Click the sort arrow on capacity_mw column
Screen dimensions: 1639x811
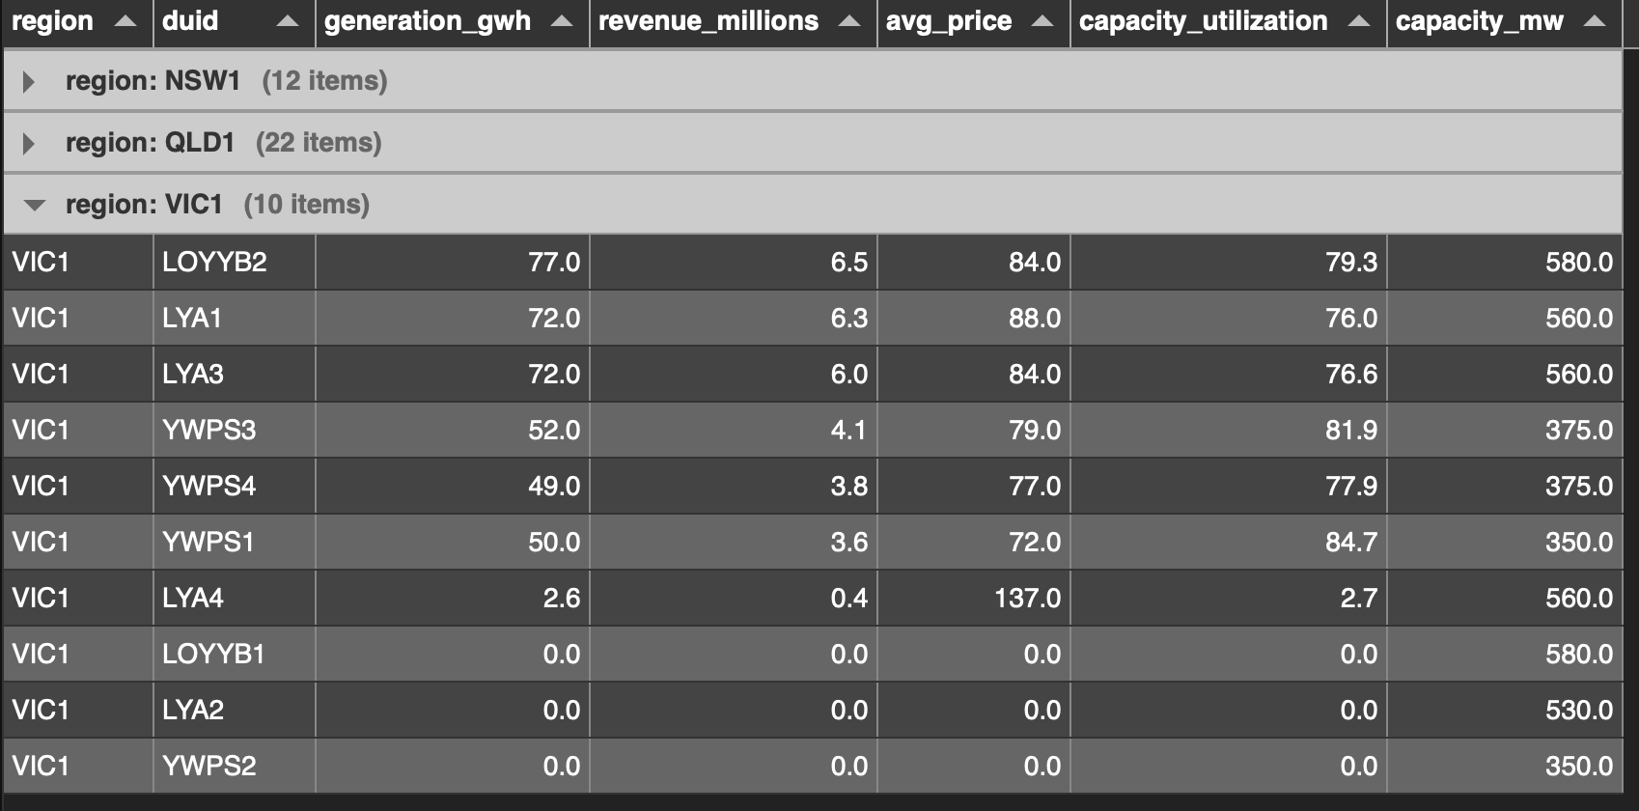click(x=1594, y=20)
